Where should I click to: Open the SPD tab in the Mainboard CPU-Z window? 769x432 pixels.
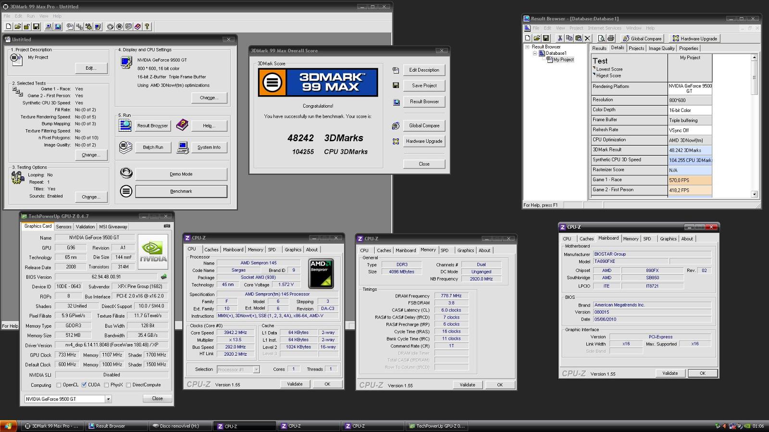[647, 239]
